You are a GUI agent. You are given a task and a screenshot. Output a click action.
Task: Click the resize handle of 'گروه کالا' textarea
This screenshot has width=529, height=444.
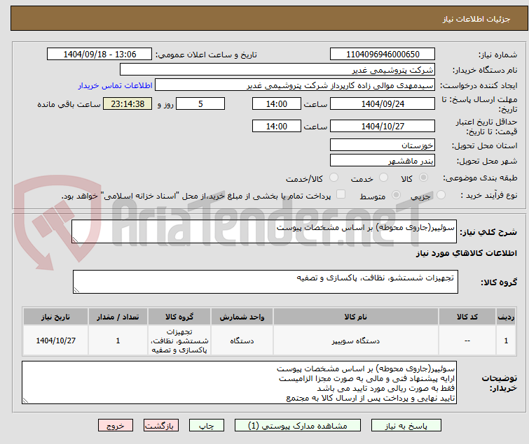[x=76, y=290]
